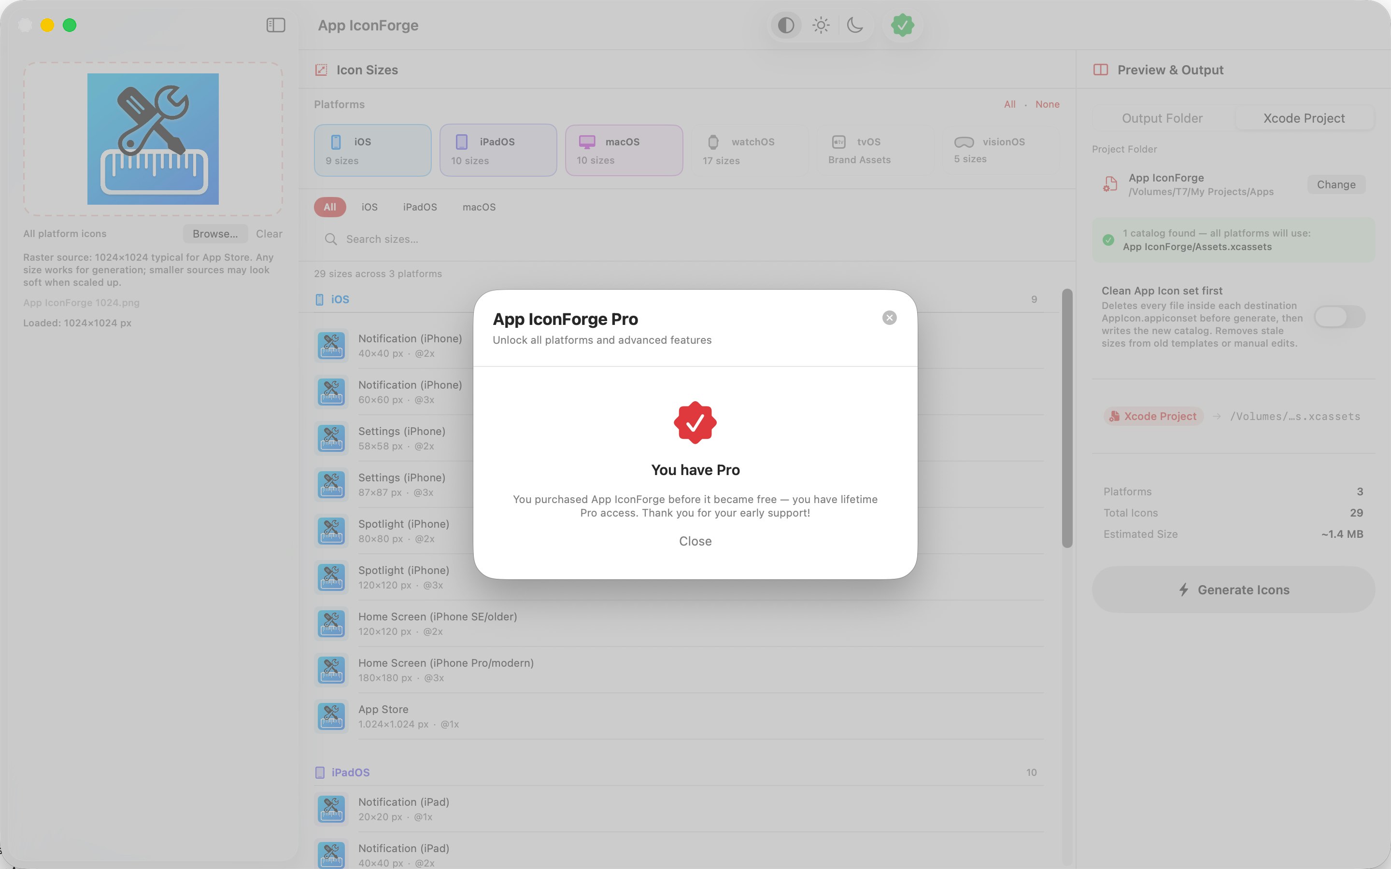The width and height of the screenshot is (1391, 869).
Task: Filter sizes by macOS tab
Action: [x=479, y=207]
